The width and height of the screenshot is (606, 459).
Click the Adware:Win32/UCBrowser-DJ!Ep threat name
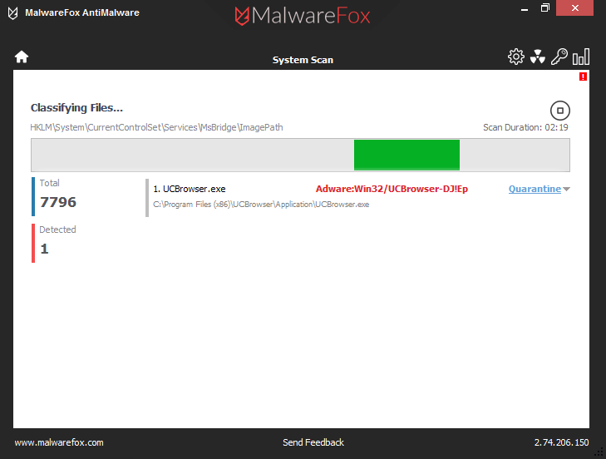click(x=392, y=189)
